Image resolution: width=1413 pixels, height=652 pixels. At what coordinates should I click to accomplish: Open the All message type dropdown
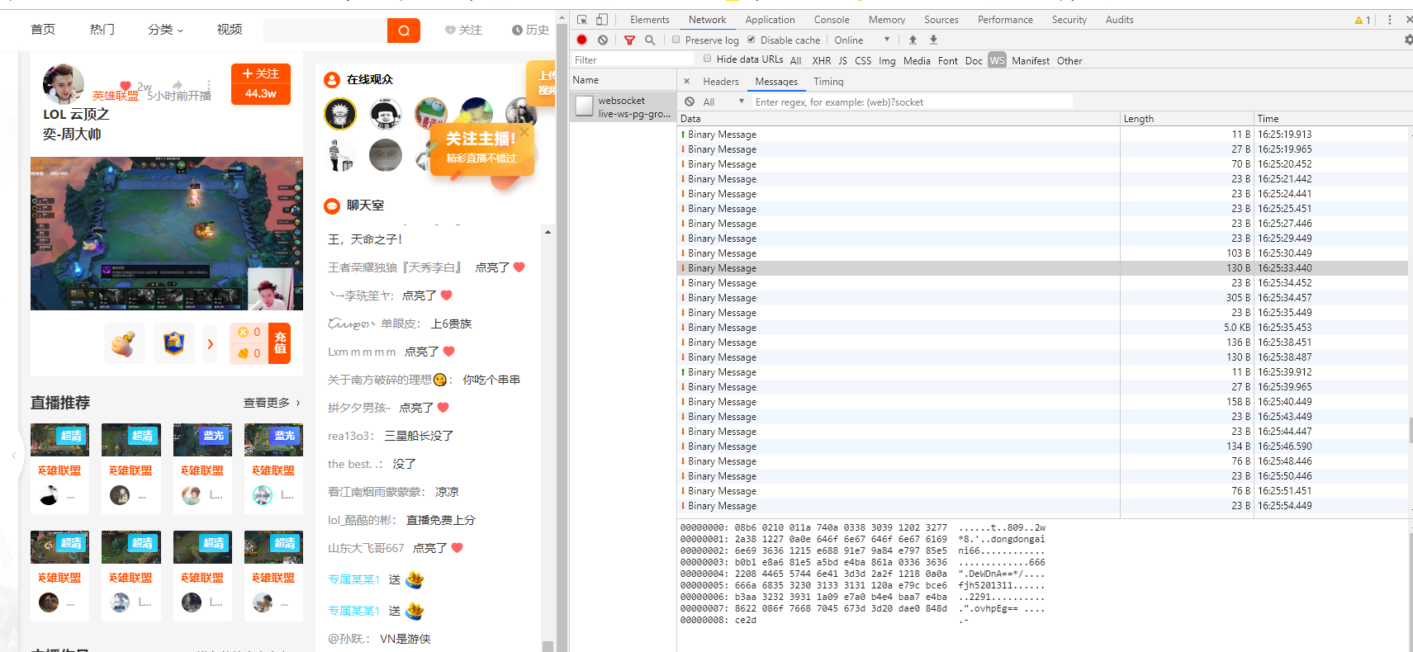coord(723,102)
